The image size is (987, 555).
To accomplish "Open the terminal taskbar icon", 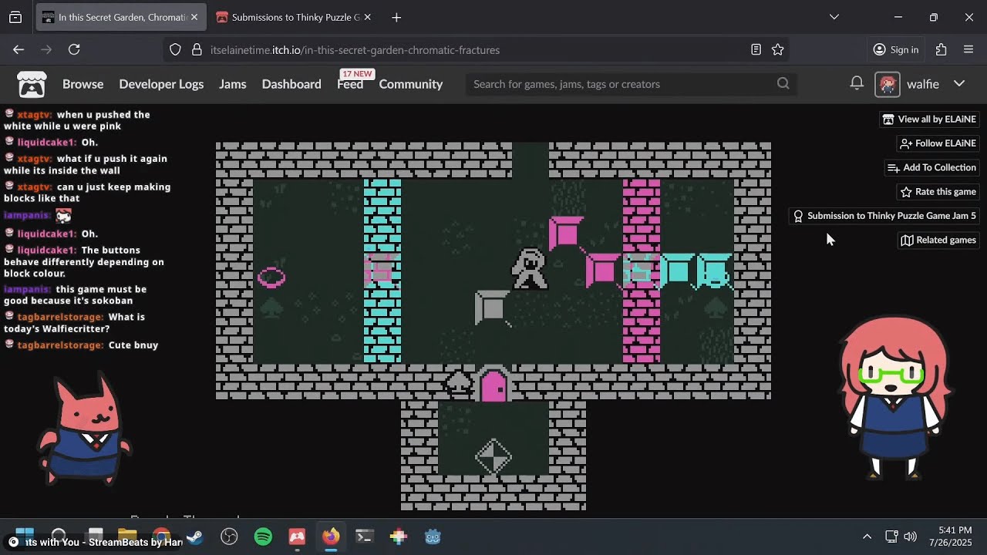I will [365, 536].
